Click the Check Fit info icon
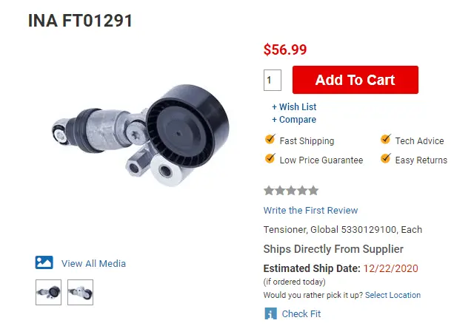This screenshot has width=474, height=326. point(270,313)
